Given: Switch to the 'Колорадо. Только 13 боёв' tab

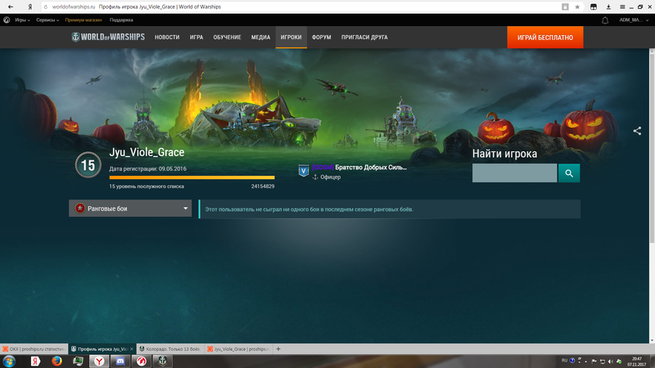Looking at the screenshot, I should [x=170, y=349].
